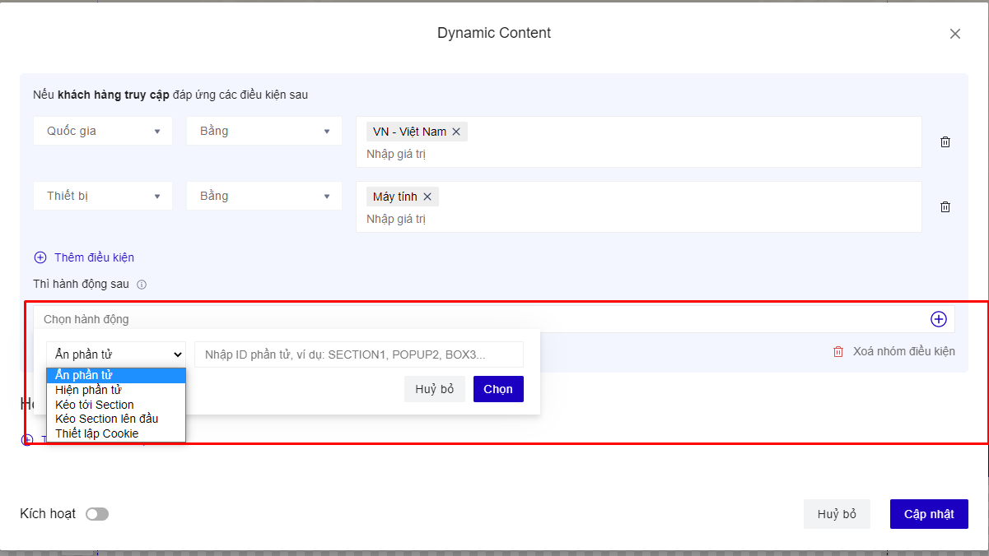This screenshot has height=556, width=989.
Task: Select Hiện phần tử from the list
Action: tap(89, 390)
